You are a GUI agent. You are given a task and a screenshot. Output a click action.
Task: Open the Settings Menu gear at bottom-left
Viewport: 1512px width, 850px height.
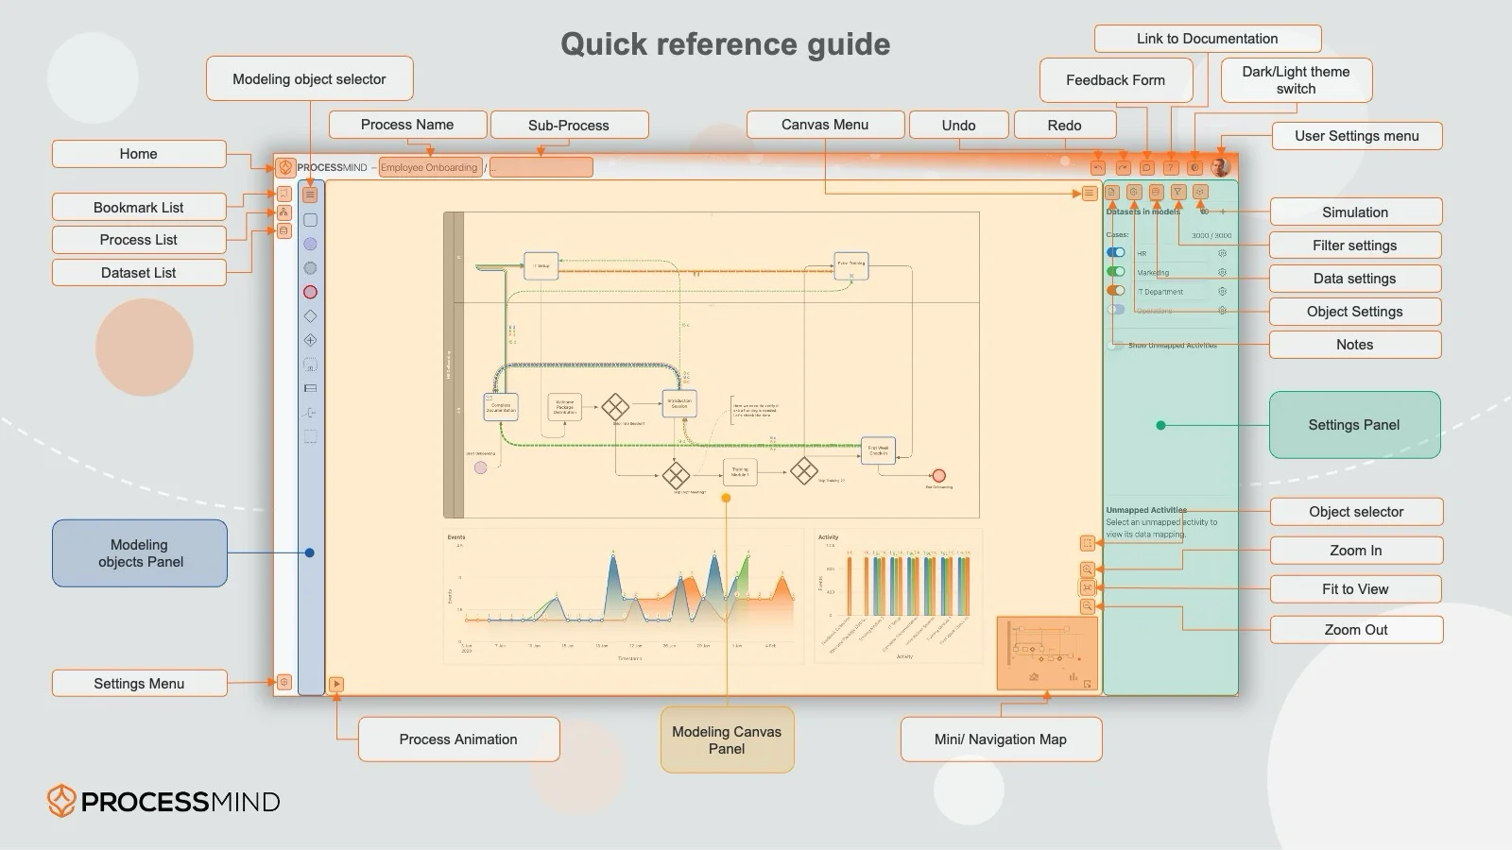tap(283, 682)
